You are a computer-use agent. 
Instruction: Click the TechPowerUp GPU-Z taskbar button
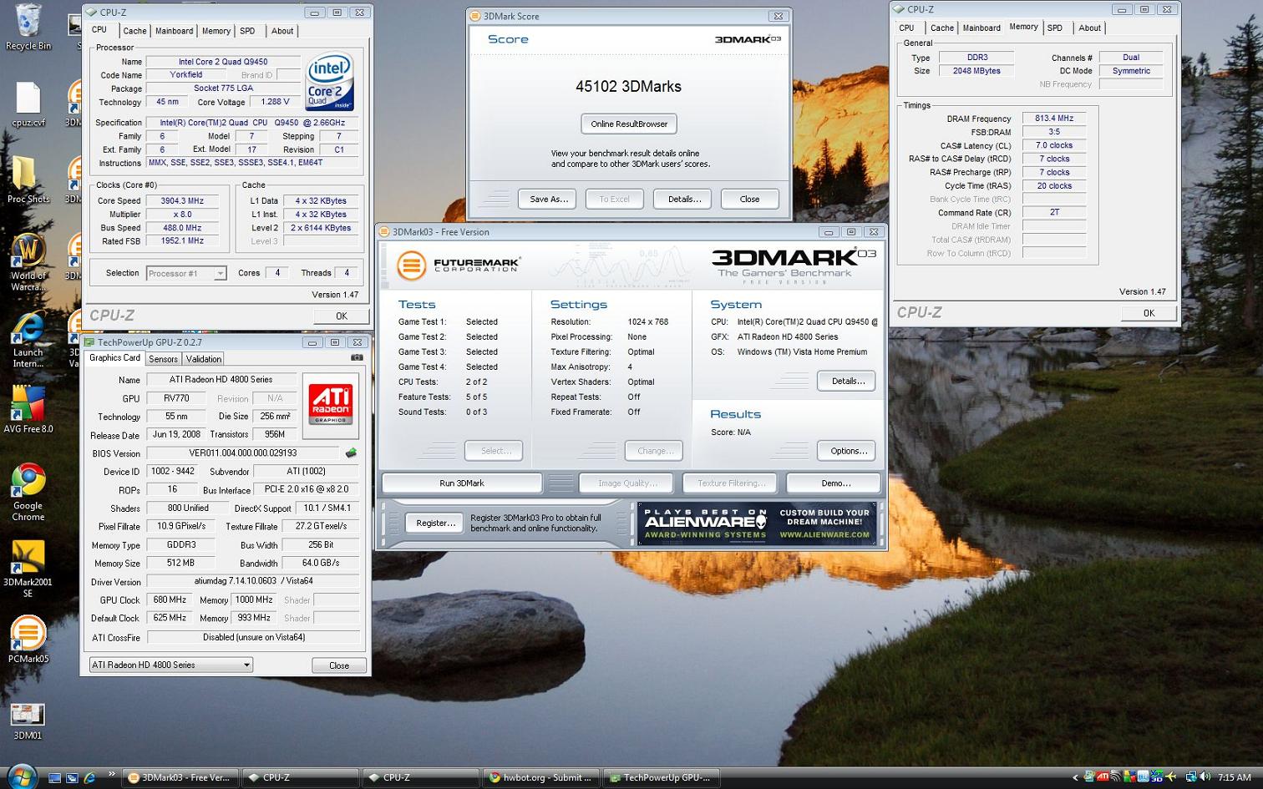point(662,777)
